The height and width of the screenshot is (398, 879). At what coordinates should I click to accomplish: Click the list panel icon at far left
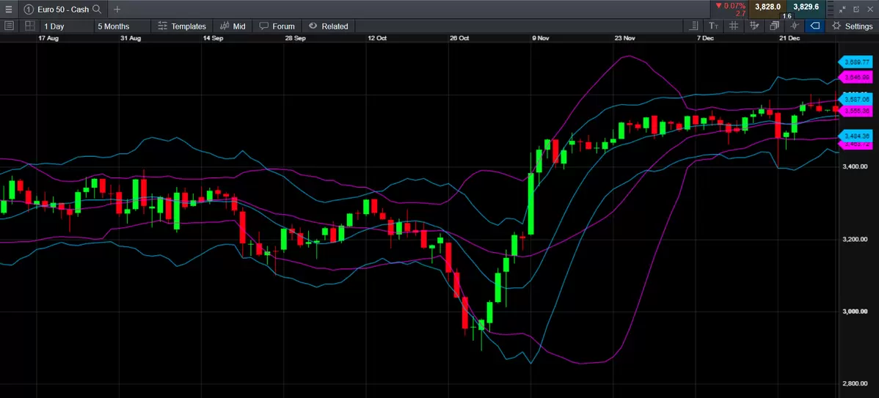[x=9, y=26]
